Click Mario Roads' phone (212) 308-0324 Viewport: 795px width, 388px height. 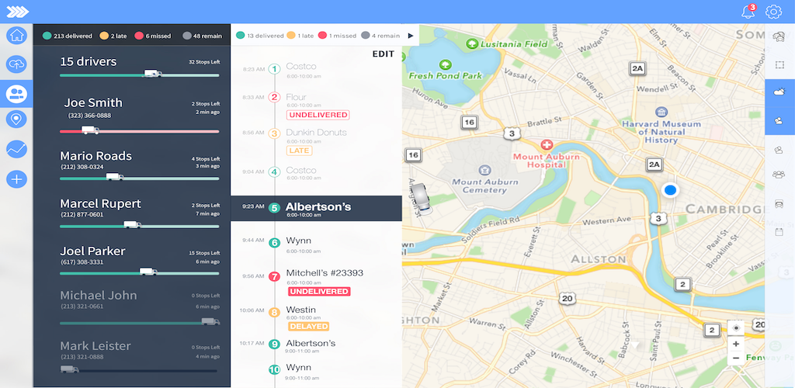(x=82, y=167)
